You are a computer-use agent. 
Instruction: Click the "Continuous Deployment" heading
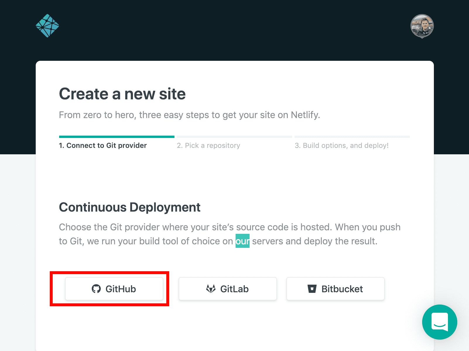tap(130, 208)
